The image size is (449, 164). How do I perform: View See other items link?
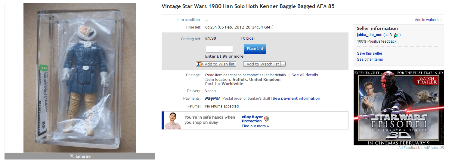[370, 59]
